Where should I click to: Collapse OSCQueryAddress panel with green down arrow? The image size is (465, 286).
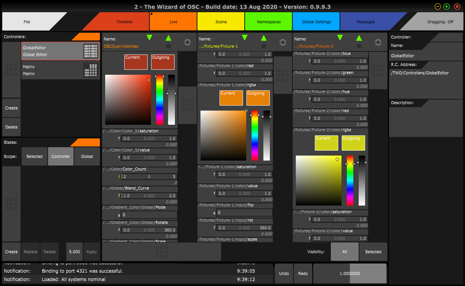[x=149, y=37]
